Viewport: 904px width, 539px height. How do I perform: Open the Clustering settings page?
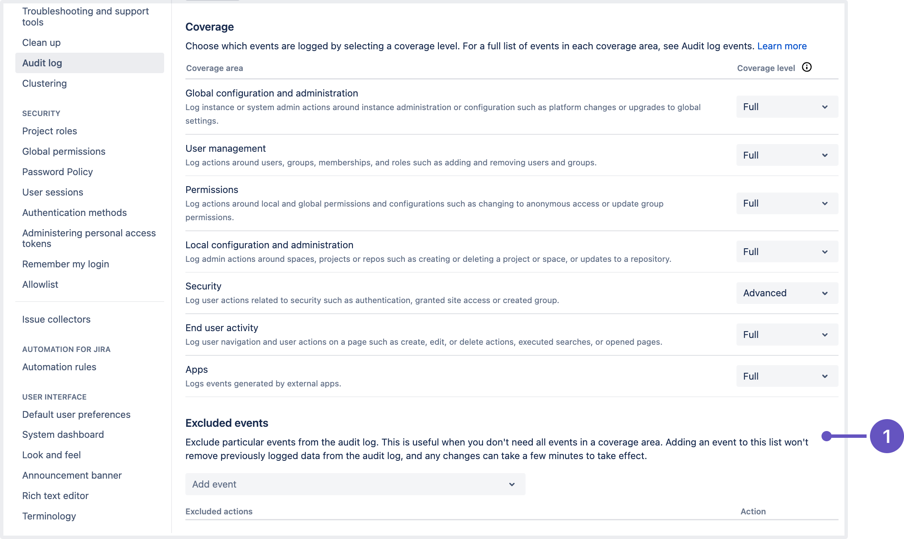point(44,83)
